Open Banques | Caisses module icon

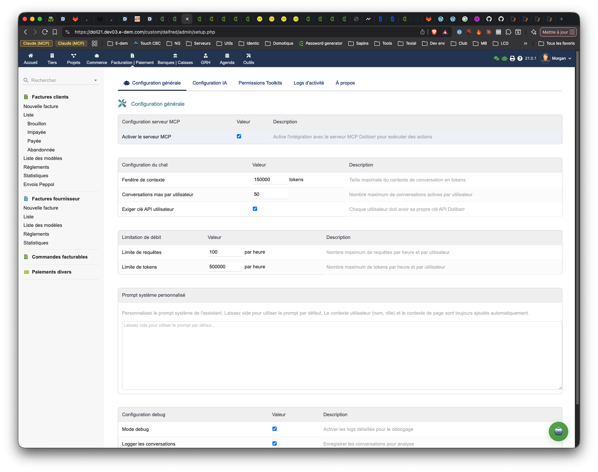coord(175,56)
